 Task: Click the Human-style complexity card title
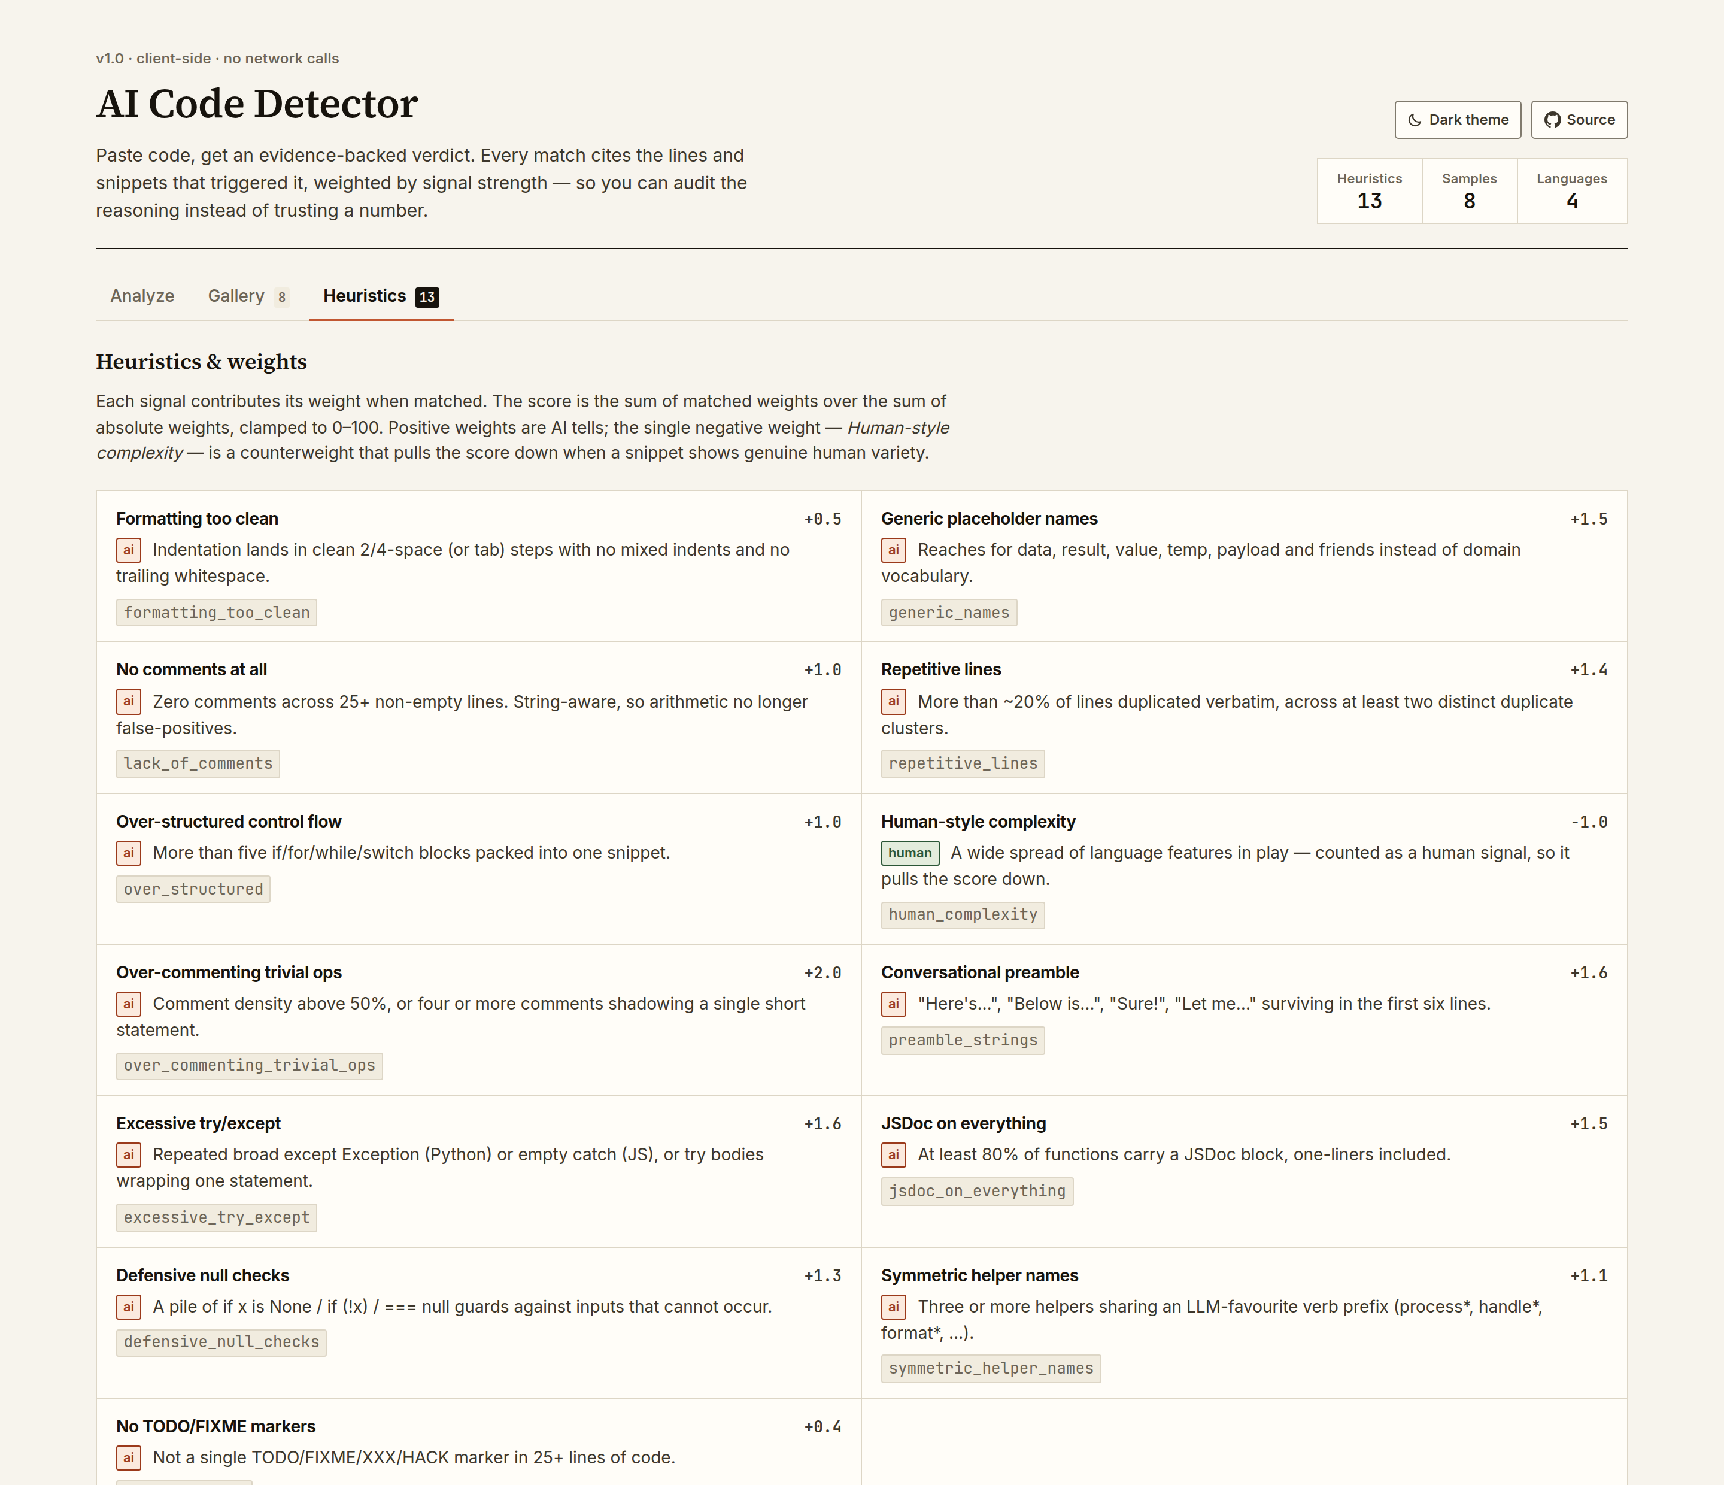click(979, 822)
